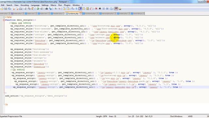Click 'Hypertext Preprocessor file' status text
209x118 pixels.
11,116
